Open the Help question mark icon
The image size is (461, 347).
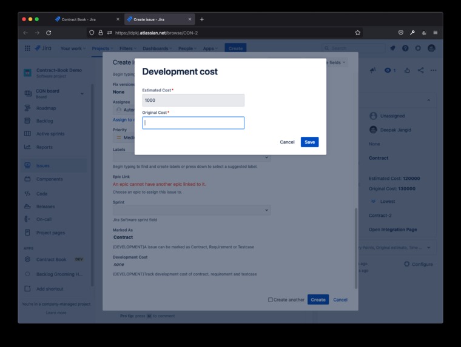(x=405, y=48)
